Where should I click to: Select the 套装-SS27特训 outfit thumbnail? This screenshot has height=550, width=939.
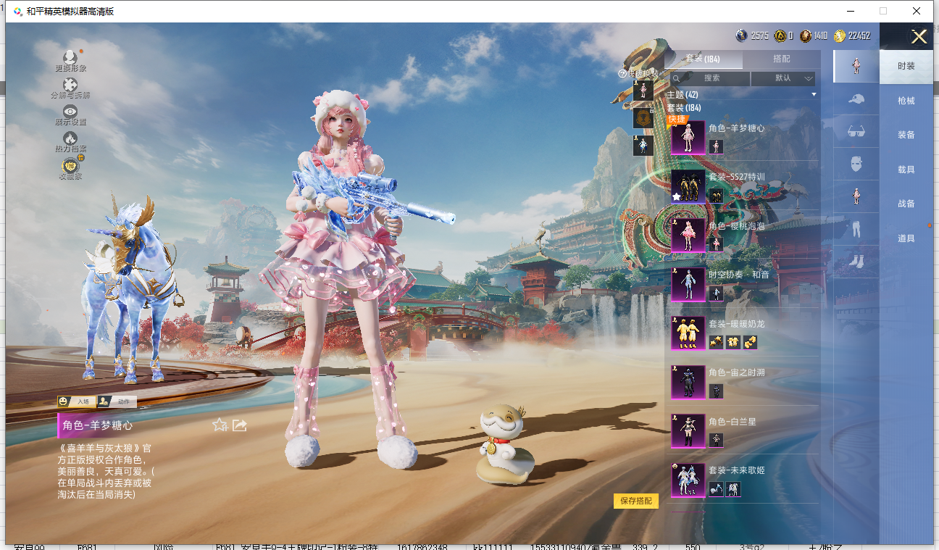(688, 186)
